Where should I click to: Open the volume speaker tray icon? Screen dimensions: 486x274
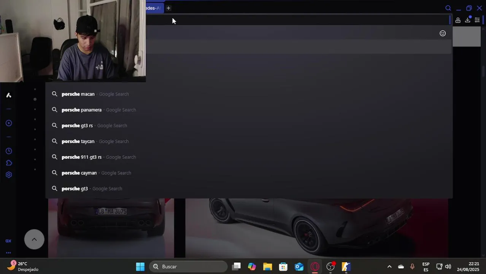[448, 266]
